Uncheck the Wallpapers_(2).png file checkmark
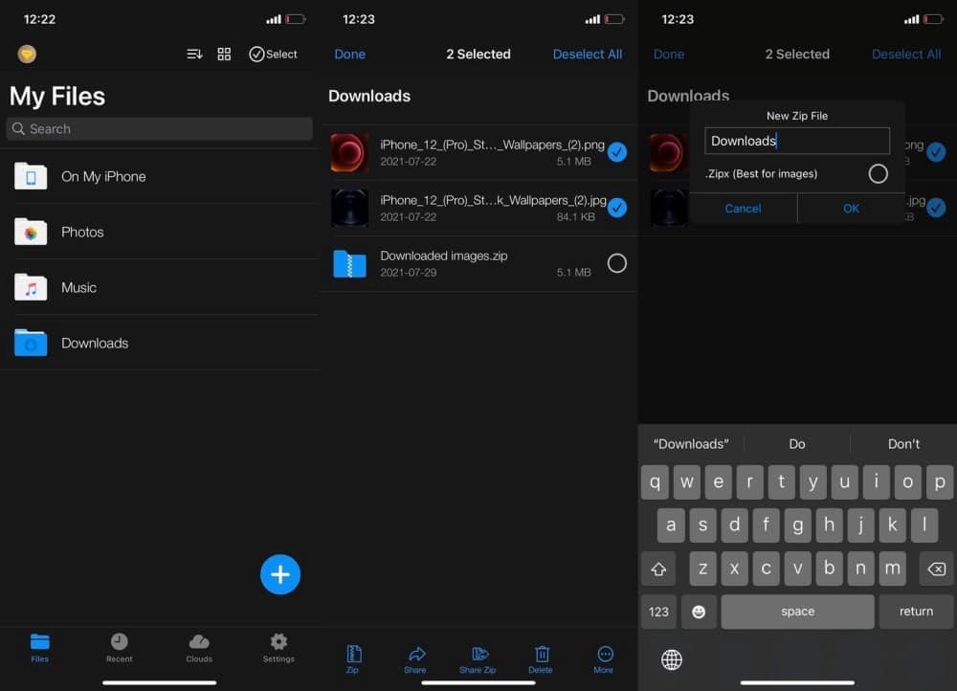 pos(617,151)
